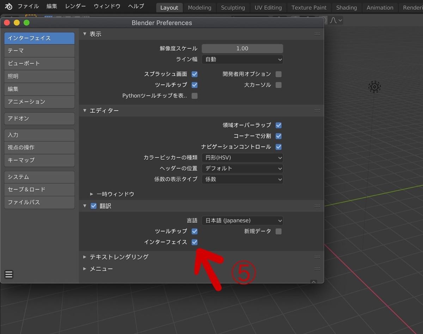This screenshot has height=334, width=423.
Task: Open the hamburger menu in Preferences window
Action: pos(9,274)
